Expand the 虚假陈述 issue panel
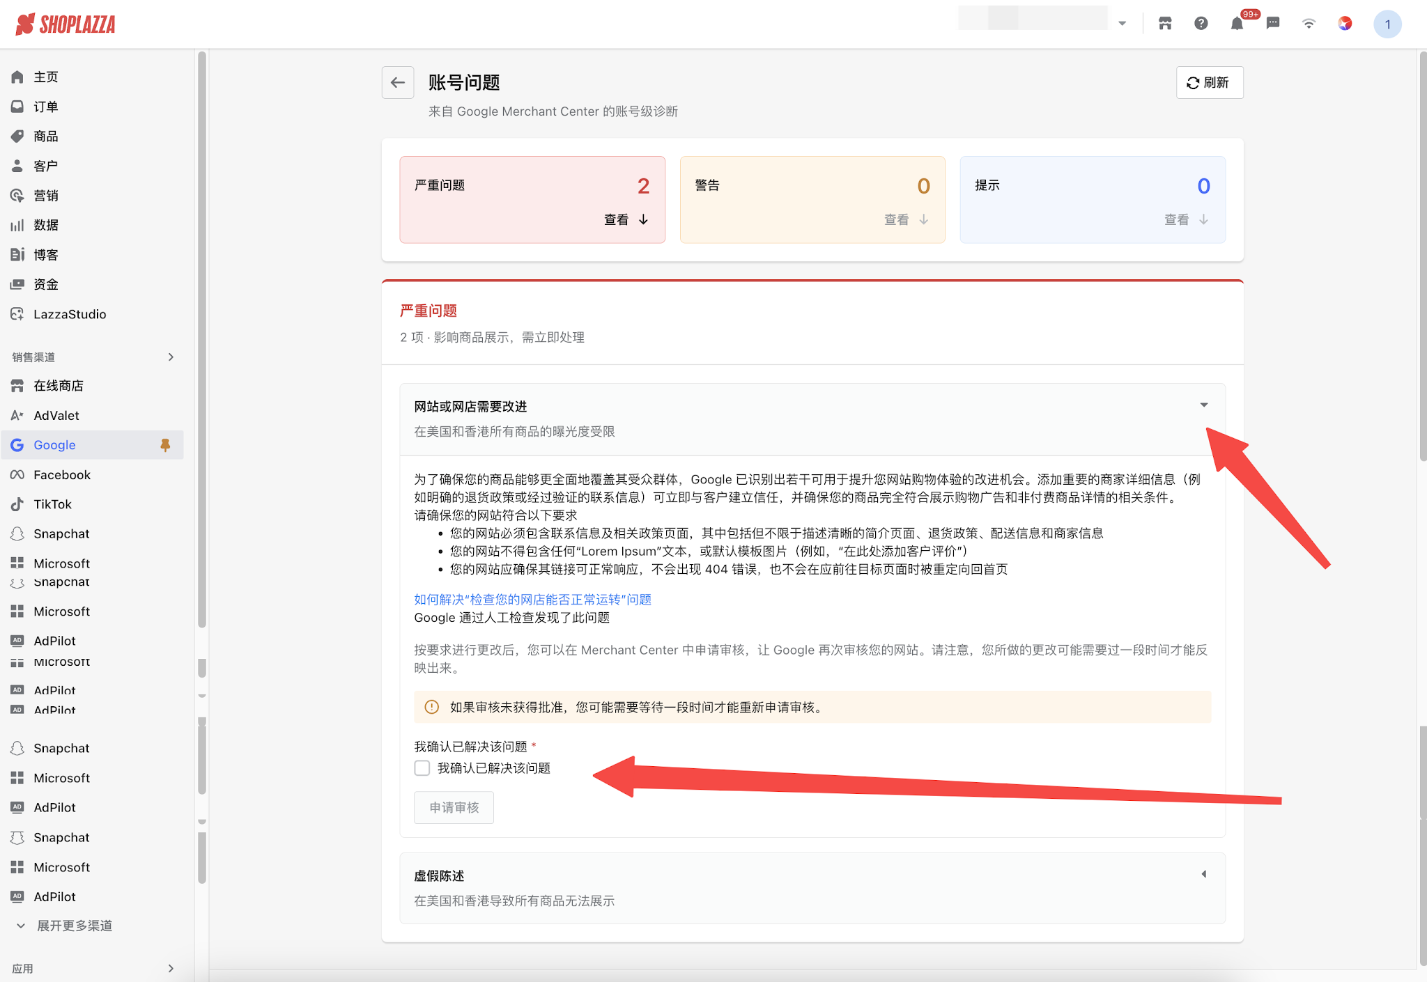 pos(1203,875)
